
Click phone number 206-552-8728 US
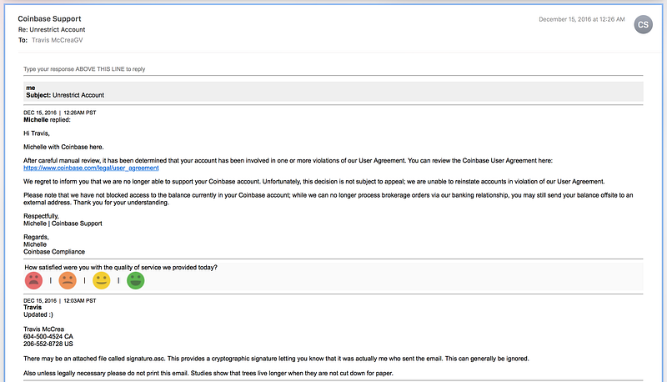point(48,344)
